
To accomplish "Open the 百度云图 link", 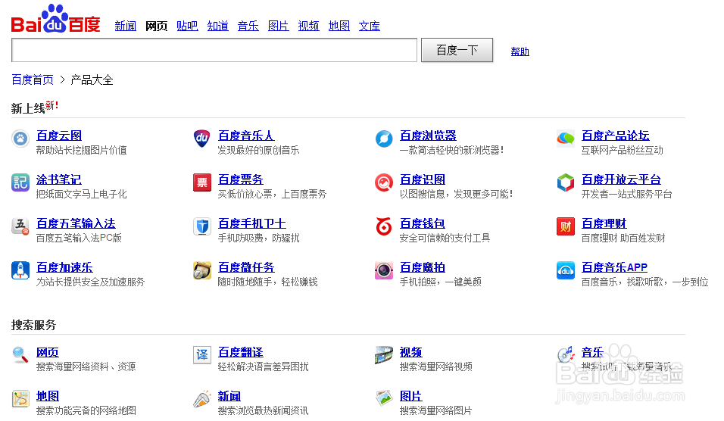I will (x=59, y=136).
